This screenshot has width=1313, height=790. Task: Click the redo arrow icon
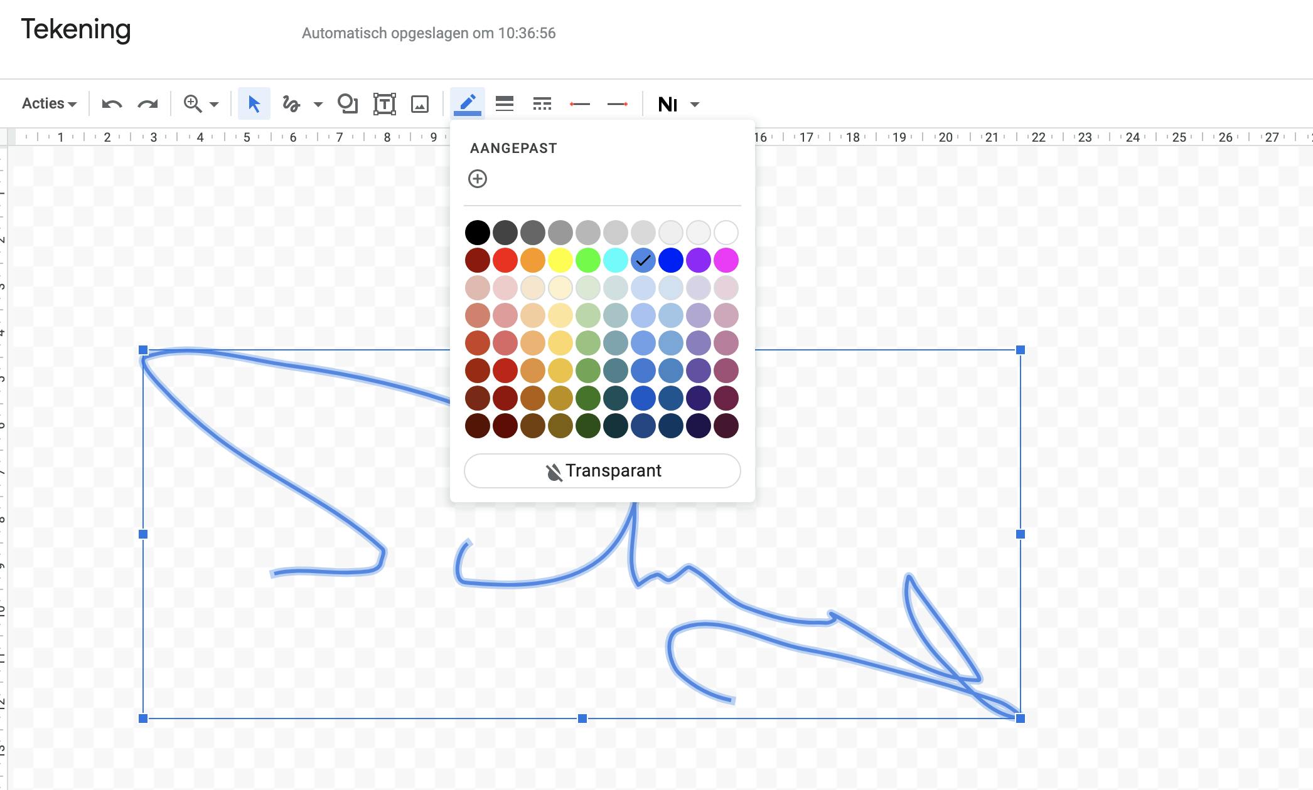click(147, 104)
